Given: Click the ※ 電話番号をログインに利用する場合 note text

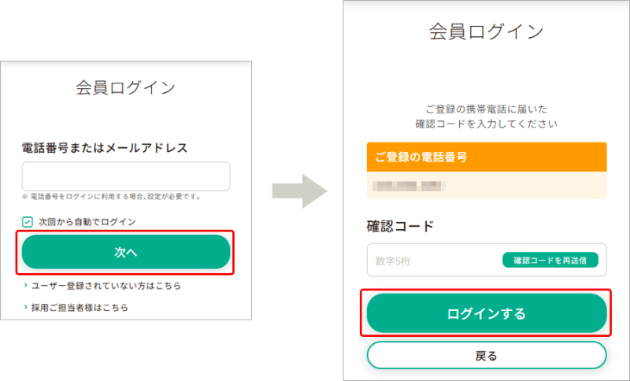Looking at the screenshot, I should pyautogui.click(x=111, y=197).
